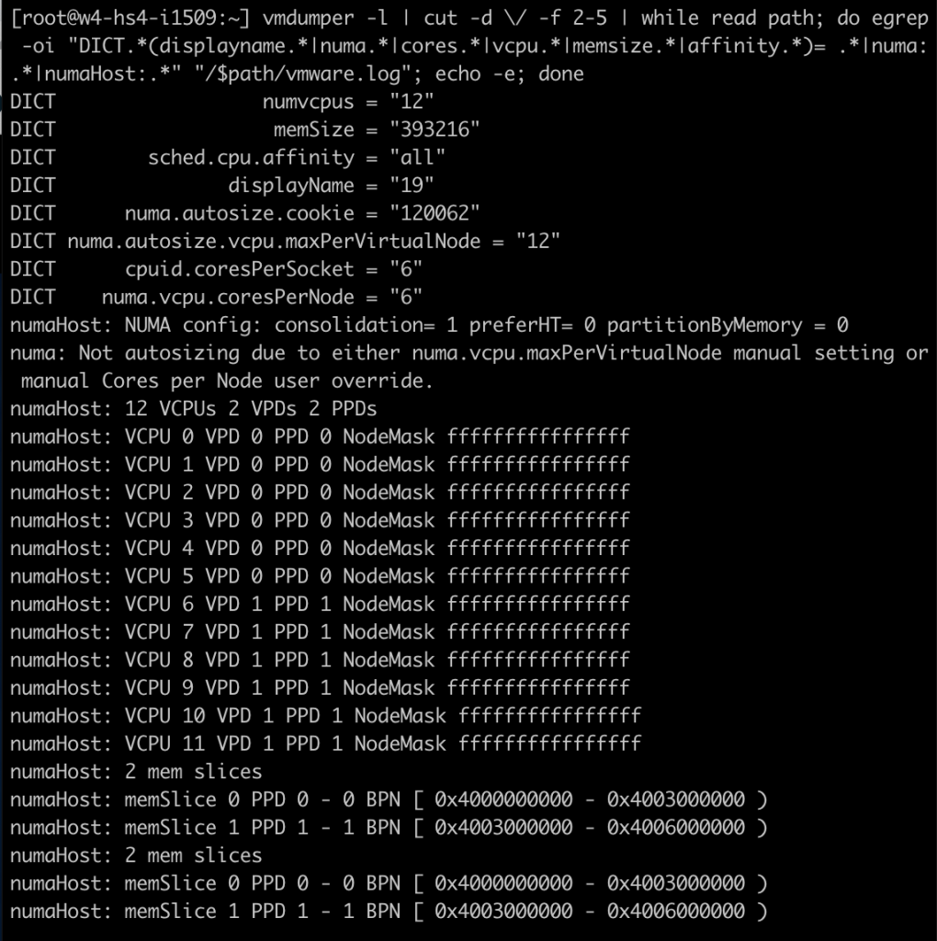Click the sched.cpu.affinity line
The image size is (937, 941).
coord(227,157)
